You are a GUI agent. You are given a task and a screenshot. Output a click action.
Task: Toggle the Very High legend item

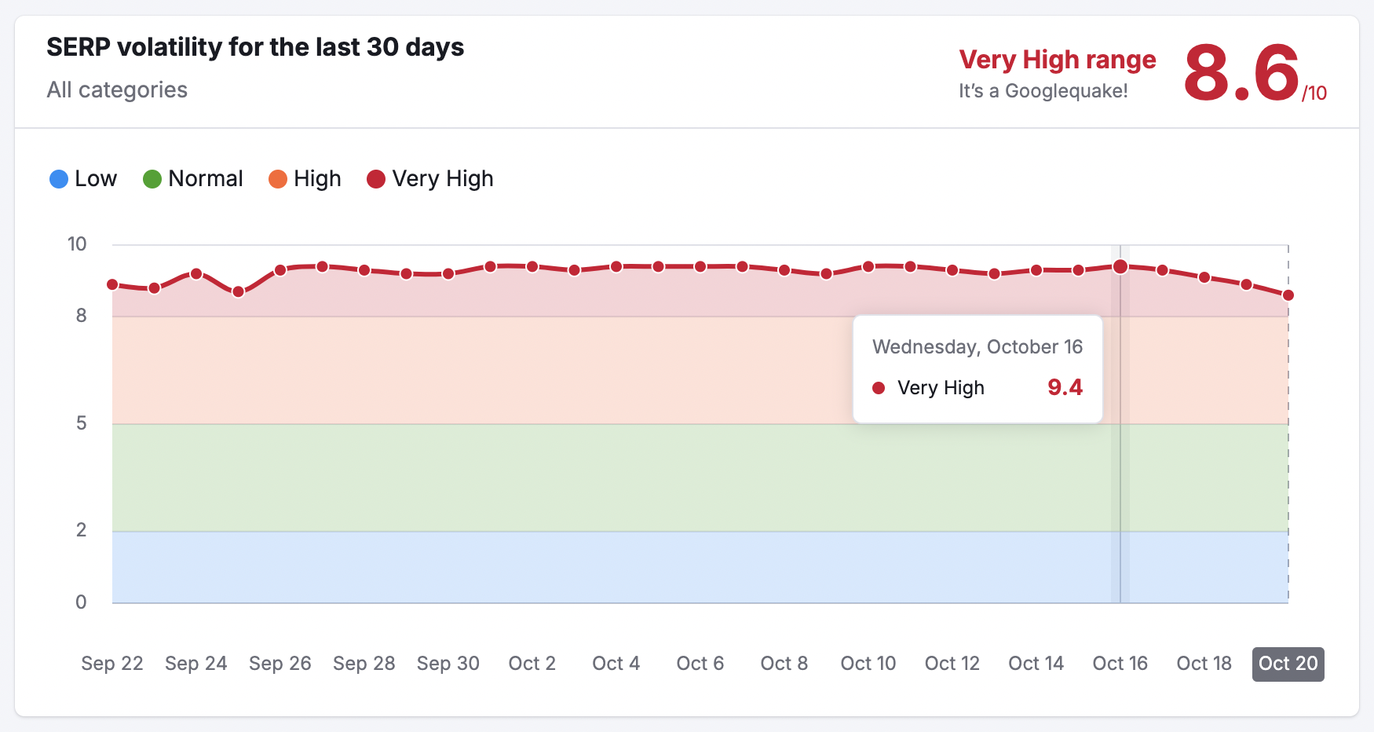430,179
